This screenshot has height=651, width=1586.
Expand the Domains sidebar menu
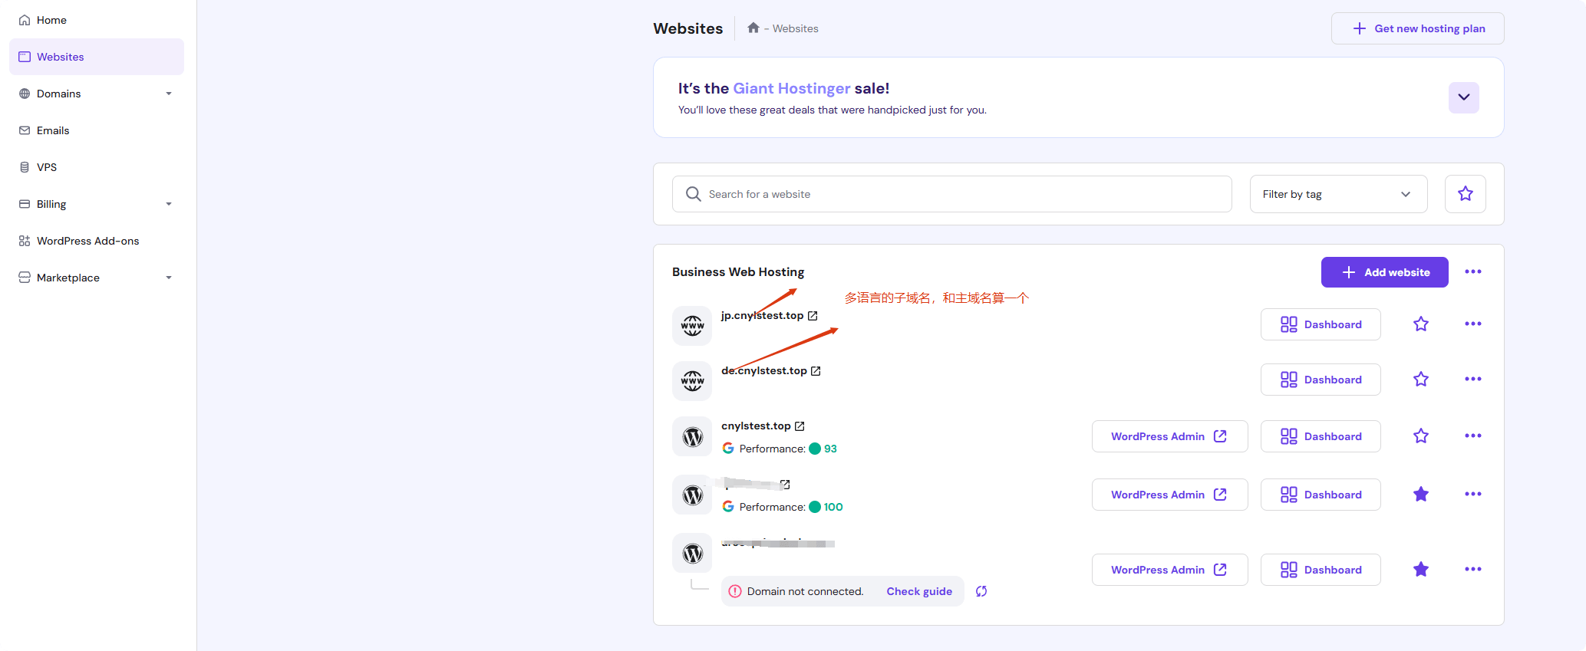point(97,94)
